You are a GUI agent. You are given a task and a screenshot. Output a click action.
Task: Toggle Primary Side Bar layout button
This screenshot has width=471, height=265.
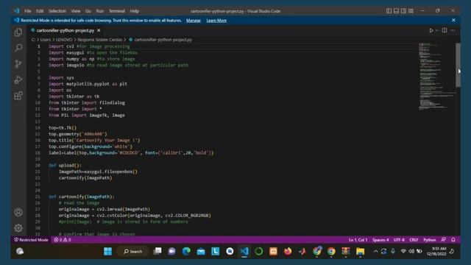[x=389, y=11]
